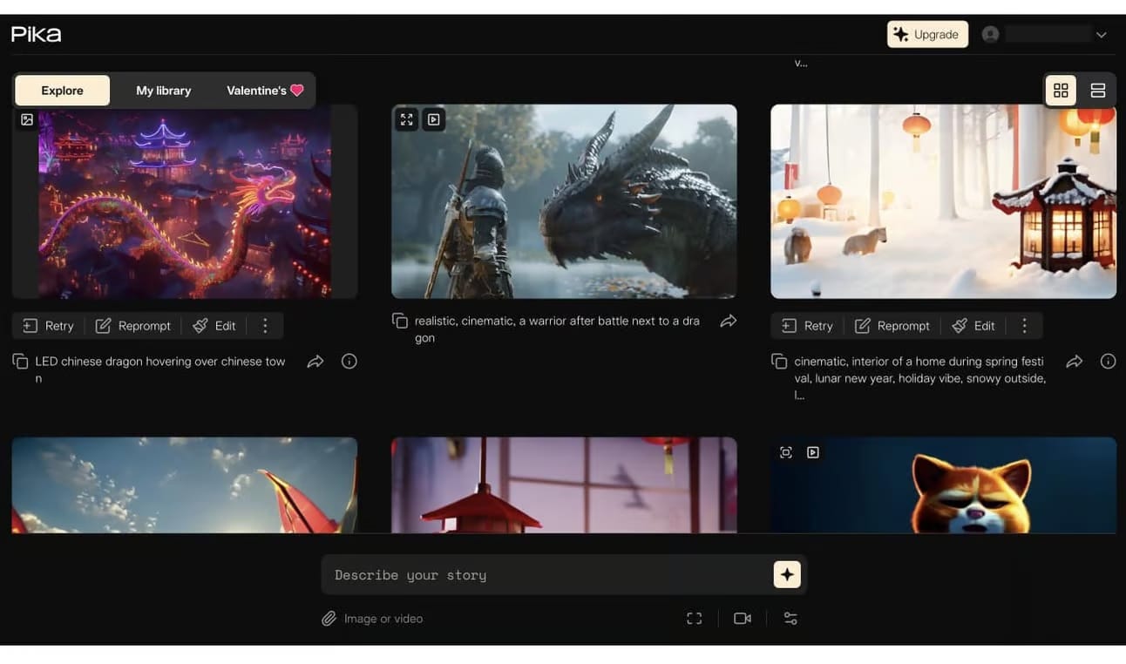Copy the LED chinese dragon prompt
The image size is (1126, 664).
[x=20, y=362]
